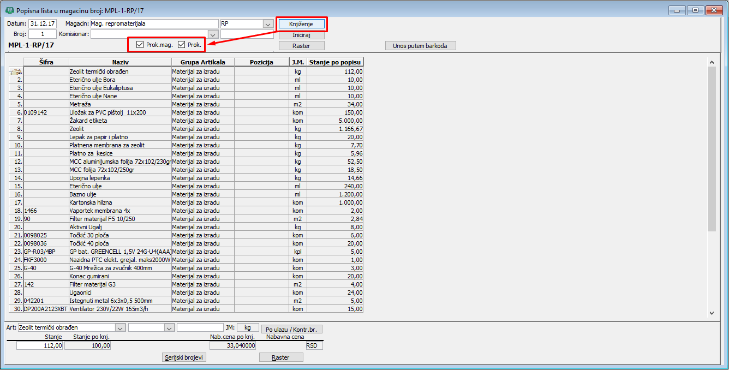The width and height of the screenshot is (729, 370).
Task: Toggle the Prok. checkbox
Action: pyautogui.click(x=182, y=45)
